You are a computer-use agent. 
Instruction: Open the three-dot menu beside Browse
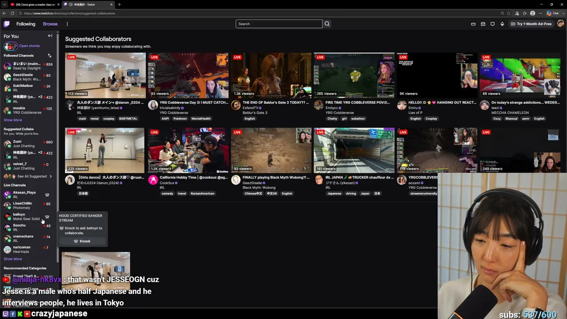pyautogui.click(x=67, y=24)
